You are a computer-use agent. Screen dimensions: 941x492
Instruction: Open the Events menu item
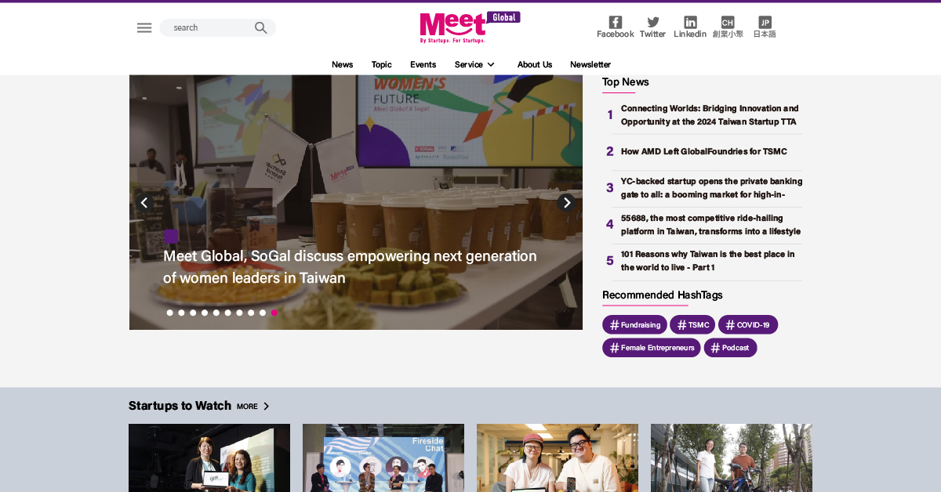(x=423, y=64)
